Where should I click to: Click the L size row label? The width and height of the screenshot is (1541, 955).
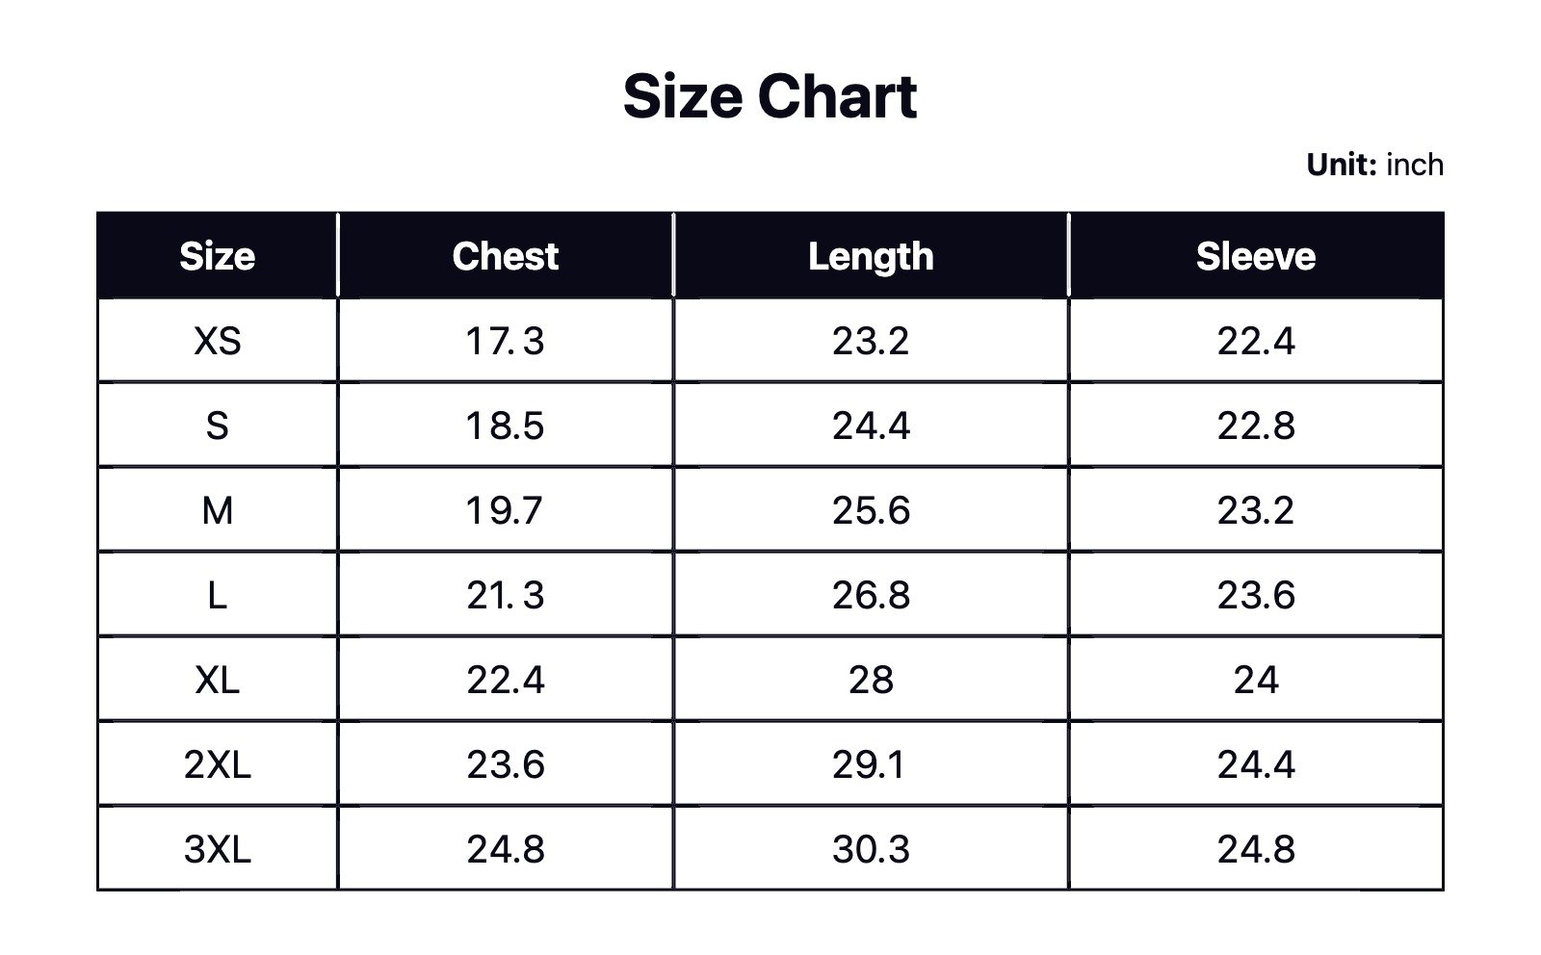[x=217, y=595]
